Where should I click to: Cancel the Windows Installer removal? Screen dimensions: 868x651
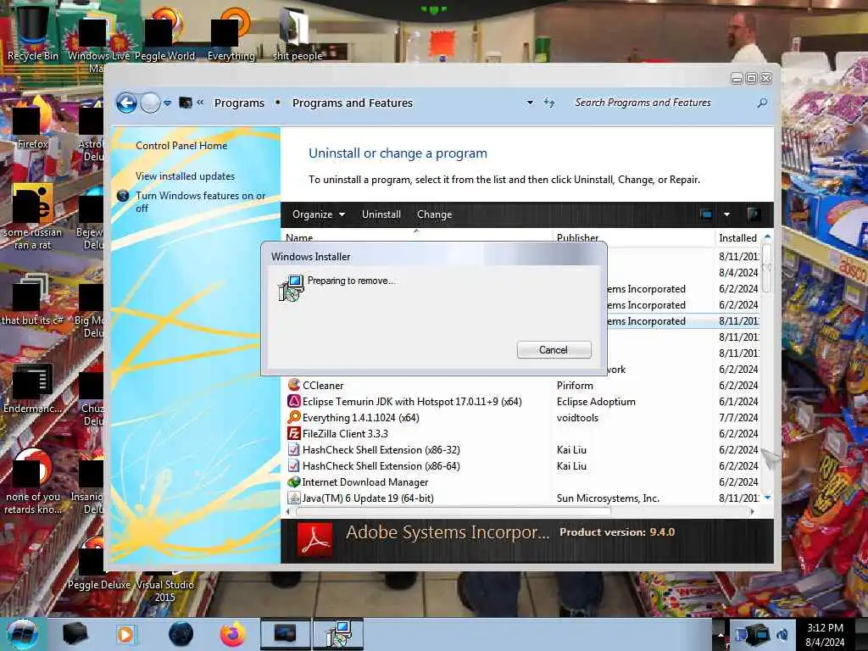point(554,350)
